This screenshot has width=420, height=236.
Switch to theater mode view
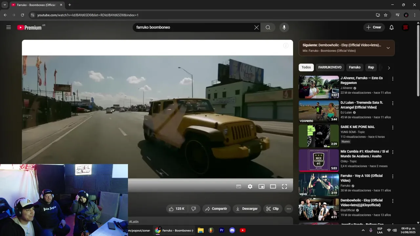click(x=273, y=187)
